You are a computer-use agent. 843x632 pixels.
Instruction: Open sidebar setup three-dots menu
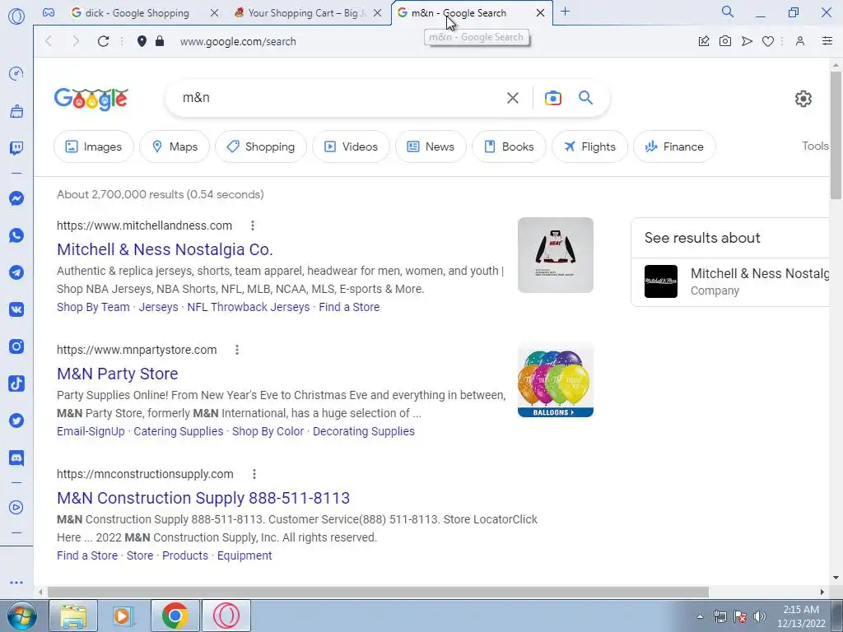tap(16, 583)
